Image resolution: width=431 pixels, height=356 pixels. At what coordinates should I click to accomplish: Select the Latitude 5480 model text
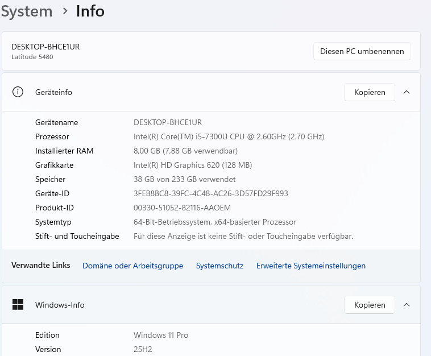pos(32,57)
